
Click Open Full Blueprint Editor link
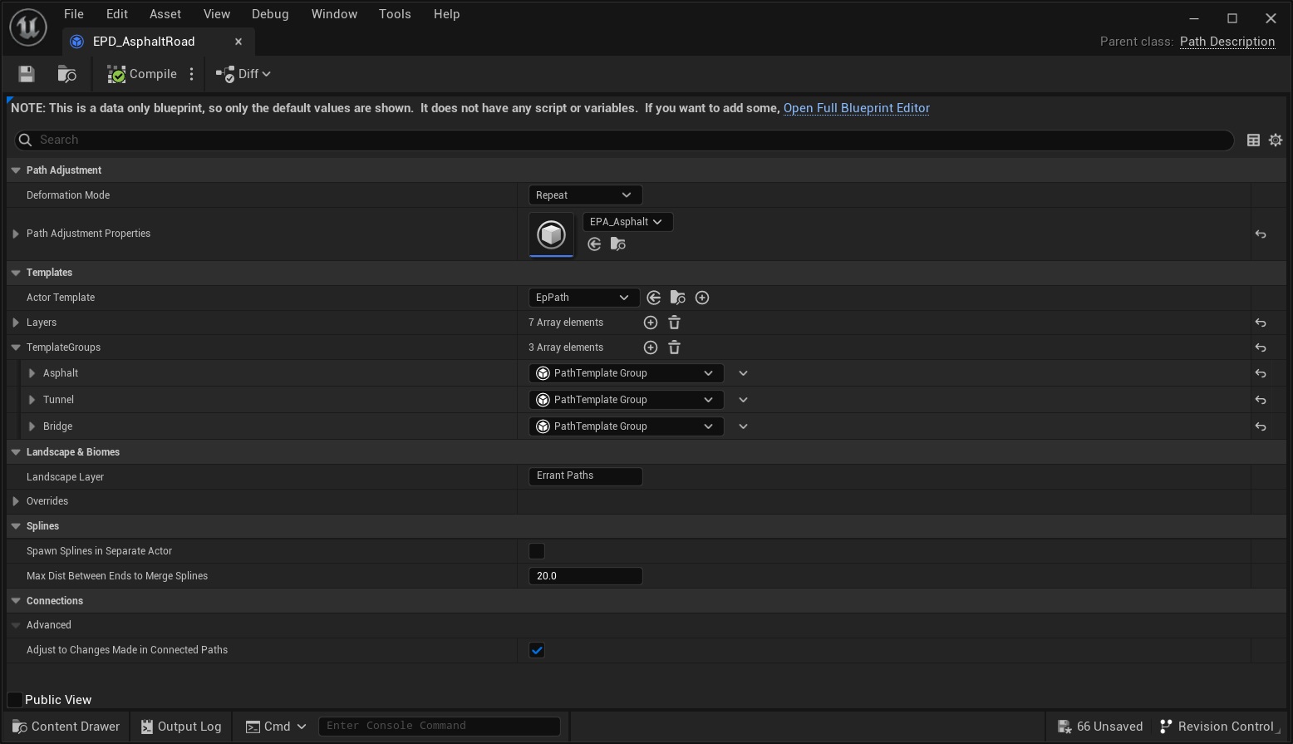[x=856, y=108]
